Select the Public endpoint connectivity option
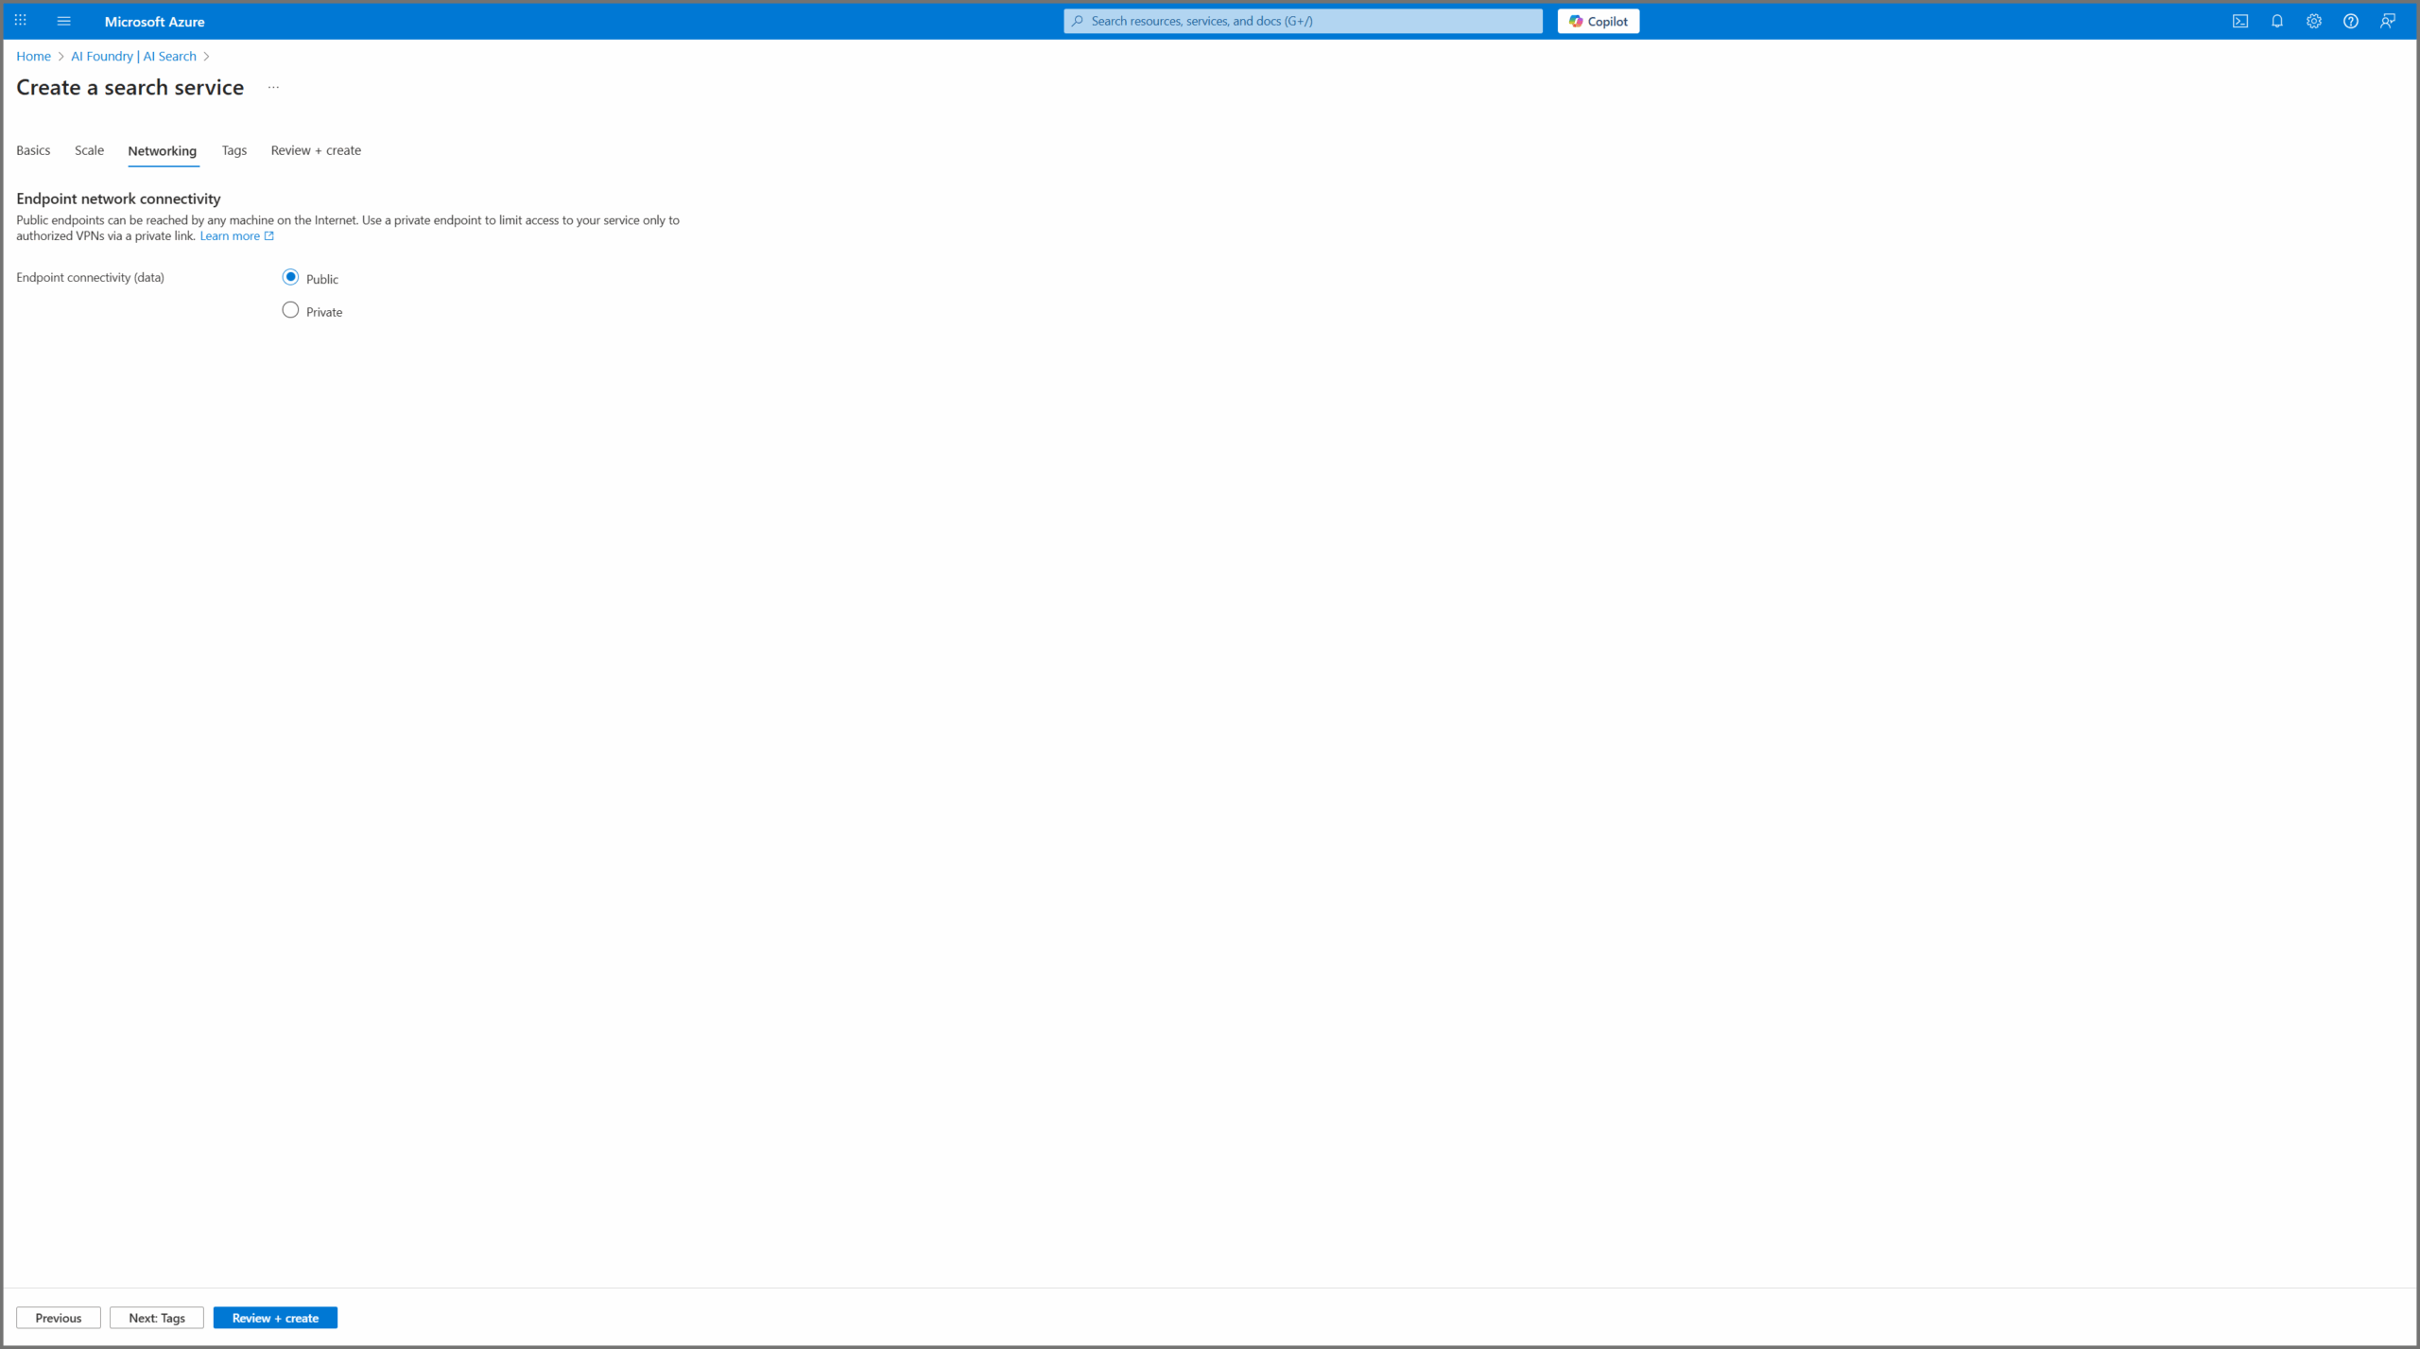The image size is (2420, 1349). 290,277
